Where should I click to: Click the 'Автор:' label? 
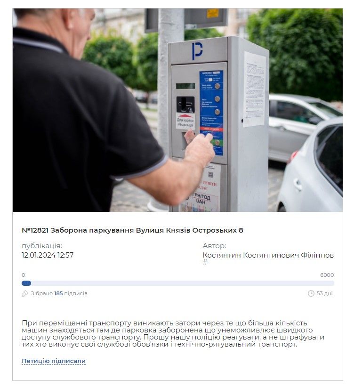click(214, 246)
